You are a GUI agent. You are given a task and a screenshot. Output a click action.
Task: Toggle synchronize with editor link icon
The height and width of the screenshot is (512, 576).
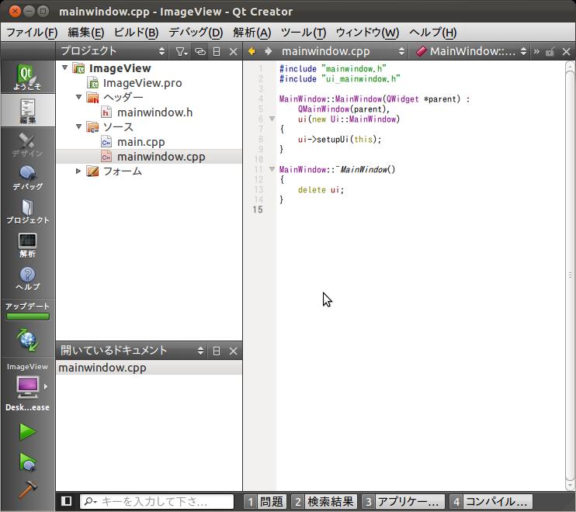click(x=200, y=51)
